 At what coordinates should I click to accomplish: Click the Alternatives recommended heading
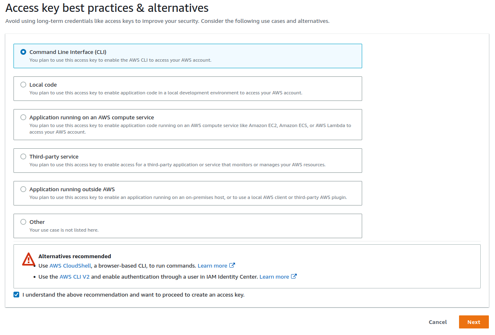pyautogui.click(x=75, y=256)
